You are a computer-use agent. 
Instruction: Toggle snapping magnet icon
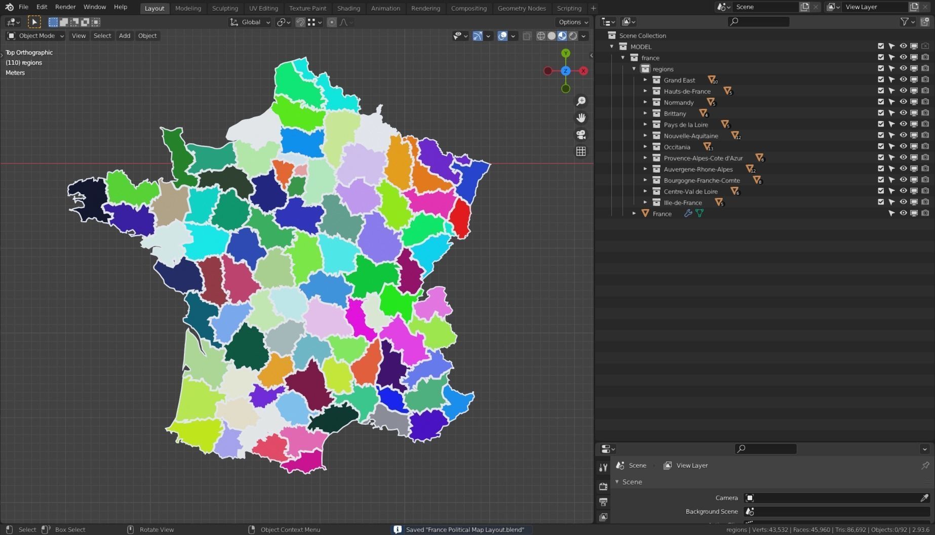coord(300,22)
